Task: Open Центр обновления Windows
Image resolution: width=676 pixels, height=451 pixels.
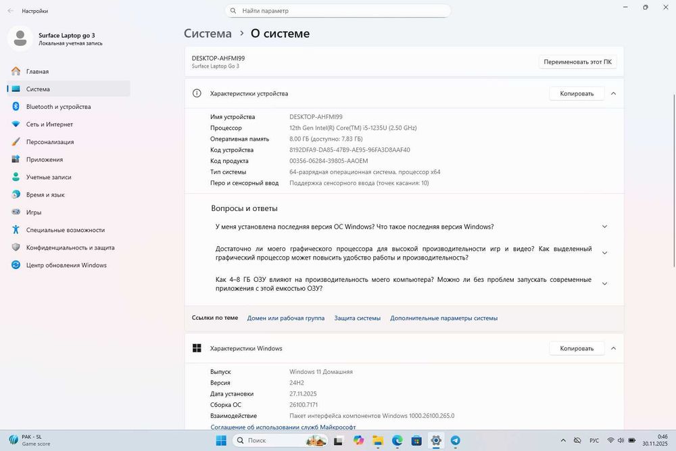Action: click(69, 265)
